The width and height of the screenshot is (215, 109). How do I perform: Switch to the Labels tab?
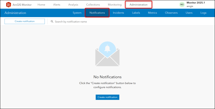click(x=136, y=13)
